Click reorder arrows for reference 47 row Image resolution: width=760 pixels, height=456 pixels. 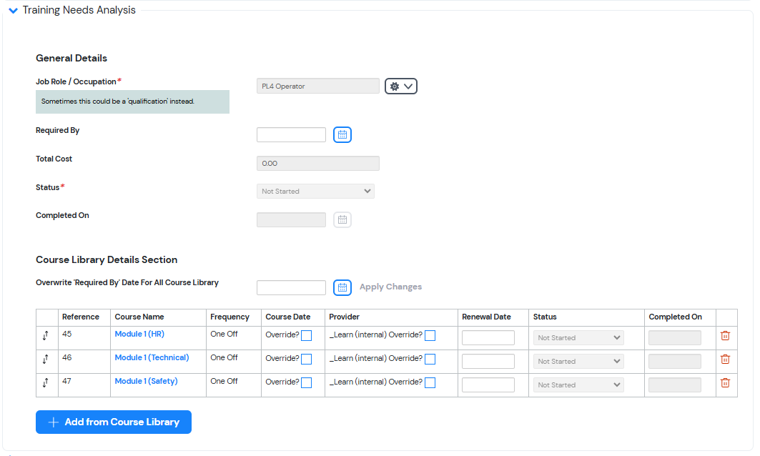click(45, 383)
